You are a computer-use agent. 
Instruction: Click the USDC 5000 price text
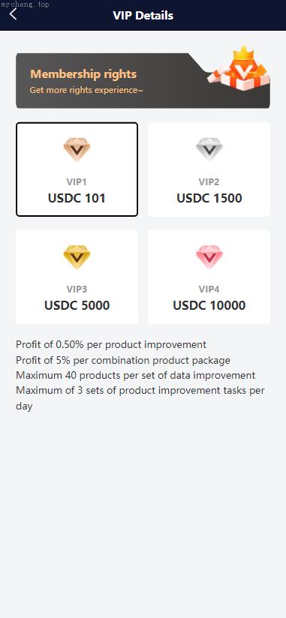coord(77,305)
